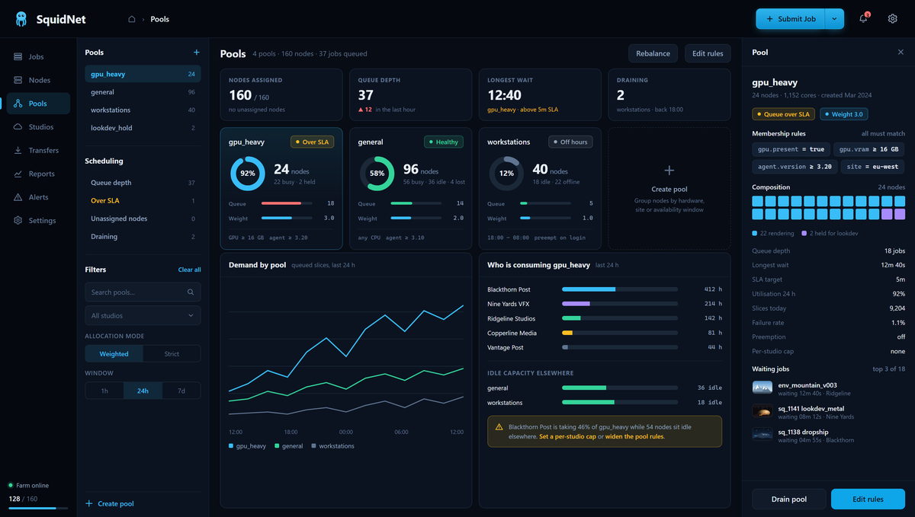Click the Rebalance button
This screenshot has height=517, width=915.
(x=653, y=53)
